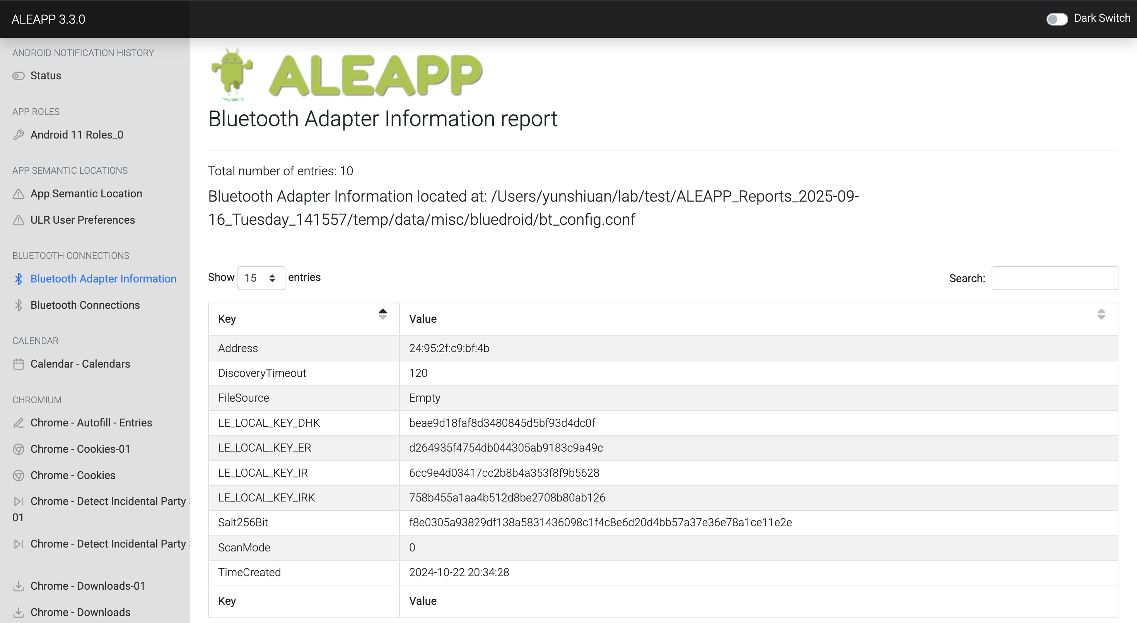Click the gray Bluetooth icon beside Bluetooth Connections
Screen dimensions: 1137x623
pyautogui.click(x=19, y=305)
